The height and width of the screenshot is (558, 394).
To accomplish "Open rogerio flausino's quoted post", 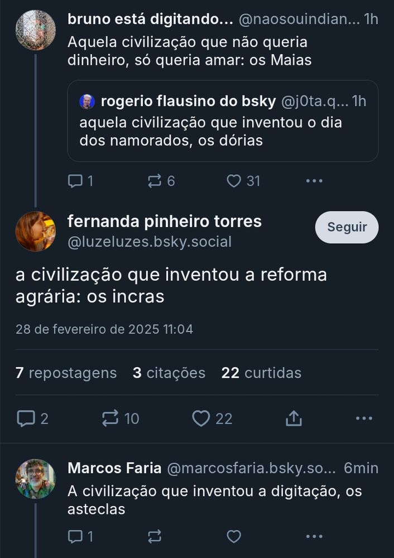I will point(223,121).
